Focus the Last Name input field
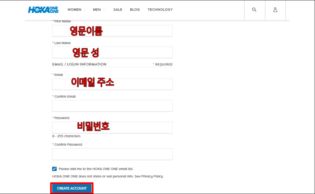 click(112, 52)
